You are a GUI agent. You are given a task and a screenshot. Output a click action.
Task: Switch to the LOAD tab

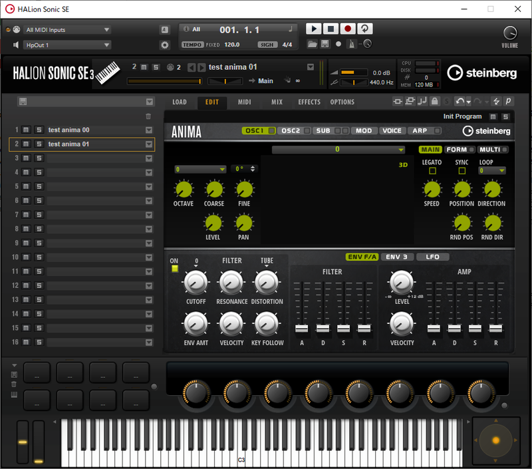click(180, 102)
